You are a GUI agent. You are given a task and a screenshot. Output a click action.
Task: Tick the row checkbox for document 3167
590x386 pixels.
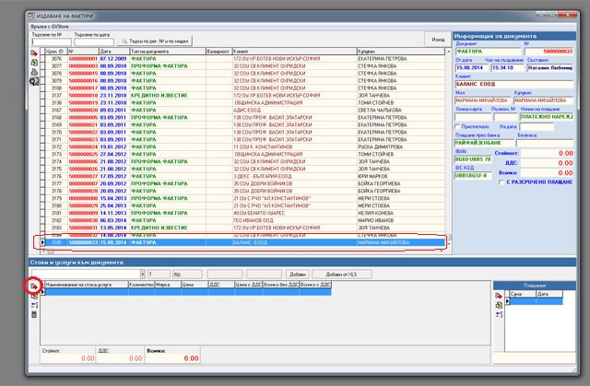click(42, 111)
